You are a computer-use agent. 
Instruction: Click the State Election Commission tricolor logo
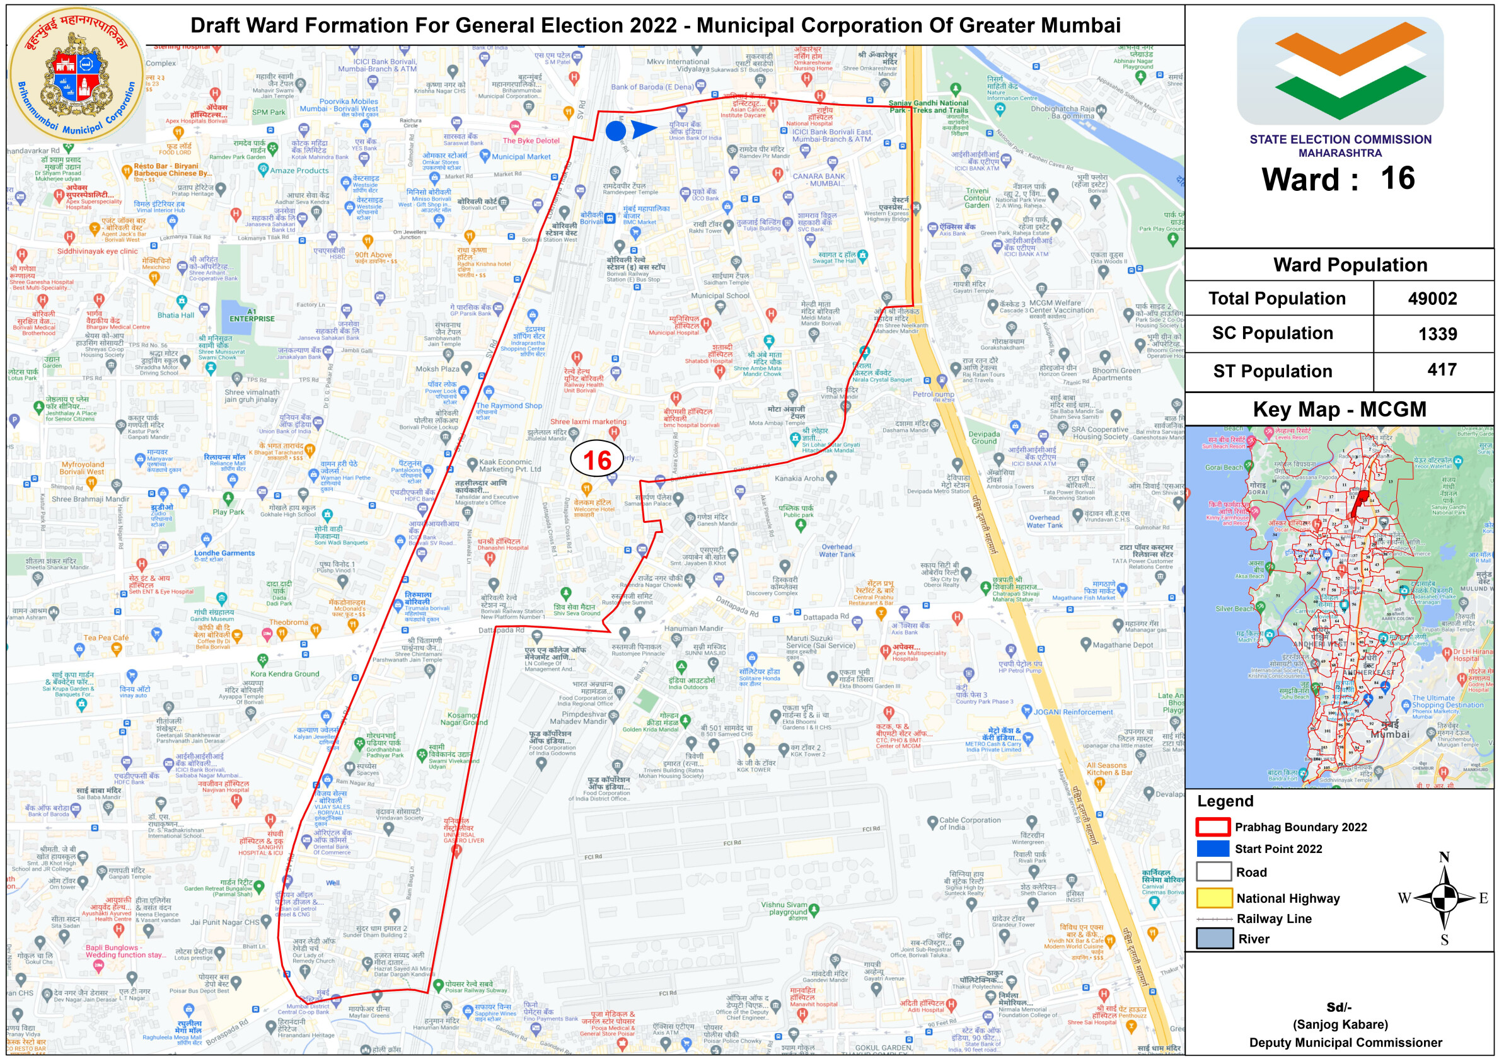pyautogui.click(x=1340, y=71)
